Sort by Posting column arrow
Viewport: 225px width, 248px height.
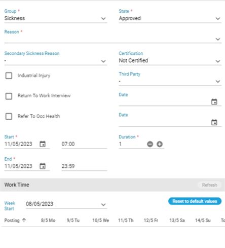click(24, 220)
